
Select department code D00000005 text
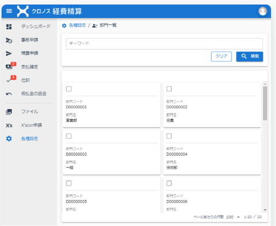[76, 201]
